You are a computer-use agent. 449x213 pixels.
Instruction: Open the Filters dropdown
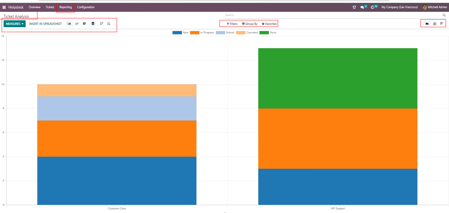(232, 24)
